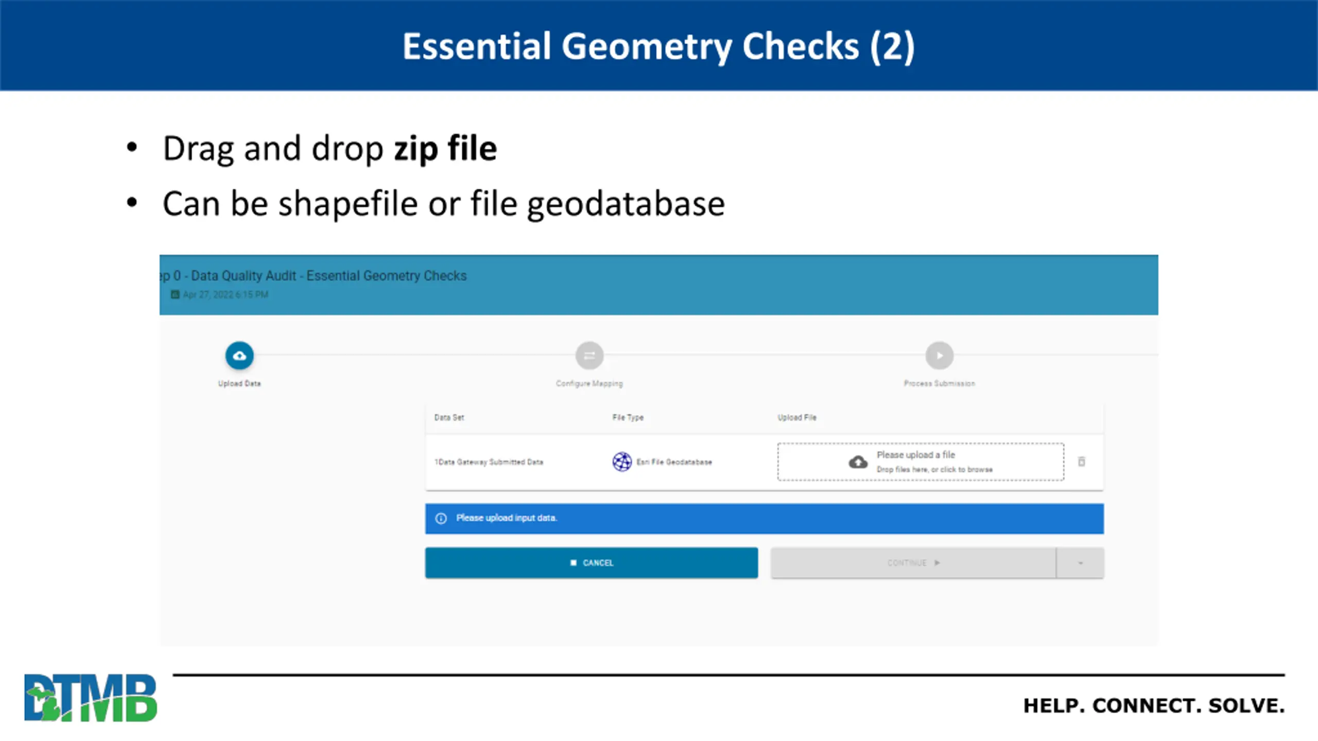Click the bold 'zip file' text
Image resolution: width=1318 pixels, height=741 pixels.
(x=445, y=149)
